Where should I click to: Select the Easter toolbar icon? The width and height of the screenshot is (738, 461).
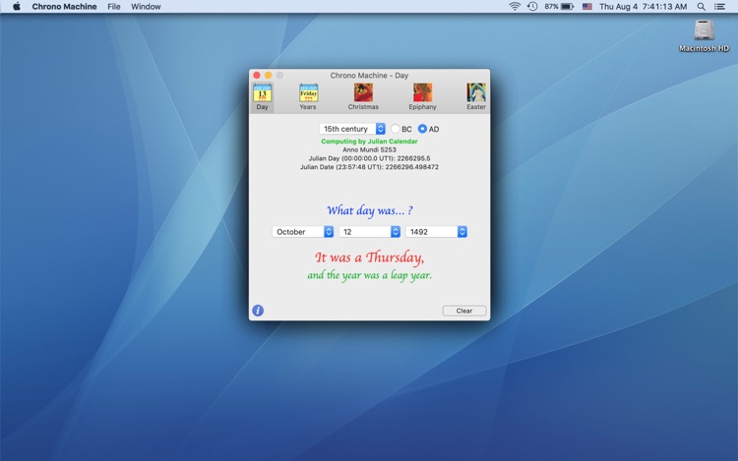click(476, 94)
